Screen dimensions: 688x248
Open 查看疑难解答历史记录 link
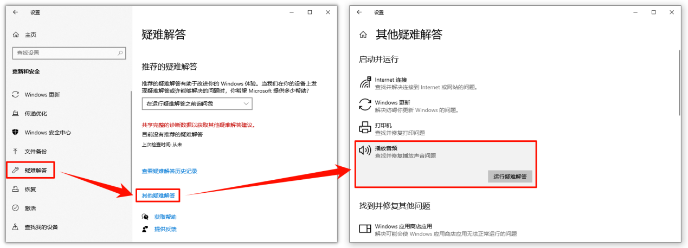170,171
